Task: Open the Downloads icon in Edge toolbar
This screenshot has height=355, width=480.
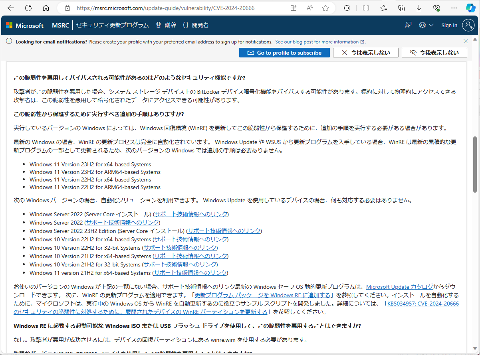Action: 419,8
